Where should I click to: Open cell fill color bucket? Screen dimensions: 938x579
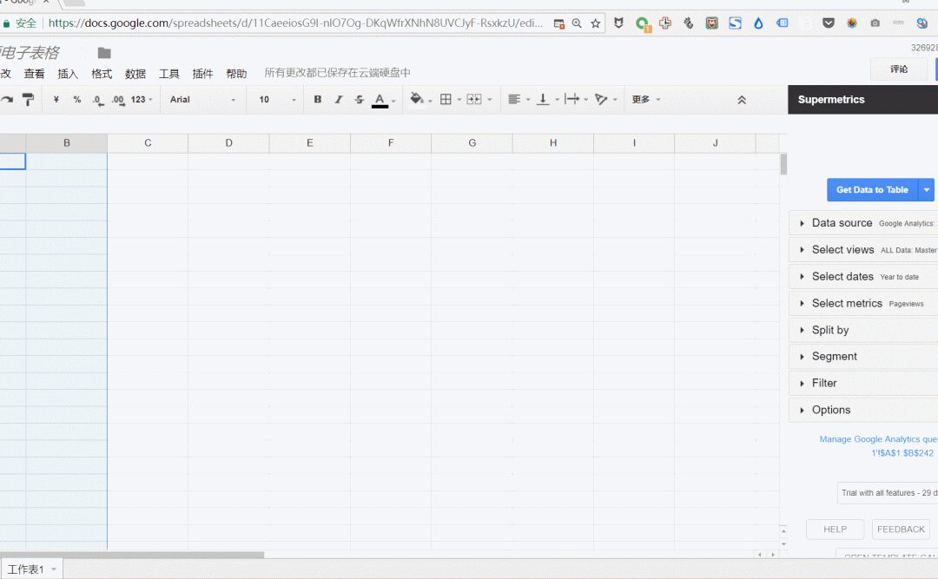pos(417,99)
